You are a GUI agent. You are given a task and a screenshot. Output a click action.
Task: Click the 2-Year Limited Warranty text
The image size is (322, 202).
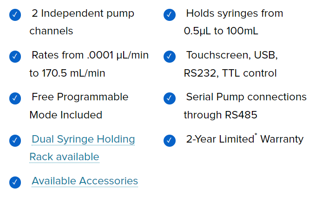coord(244,139)
